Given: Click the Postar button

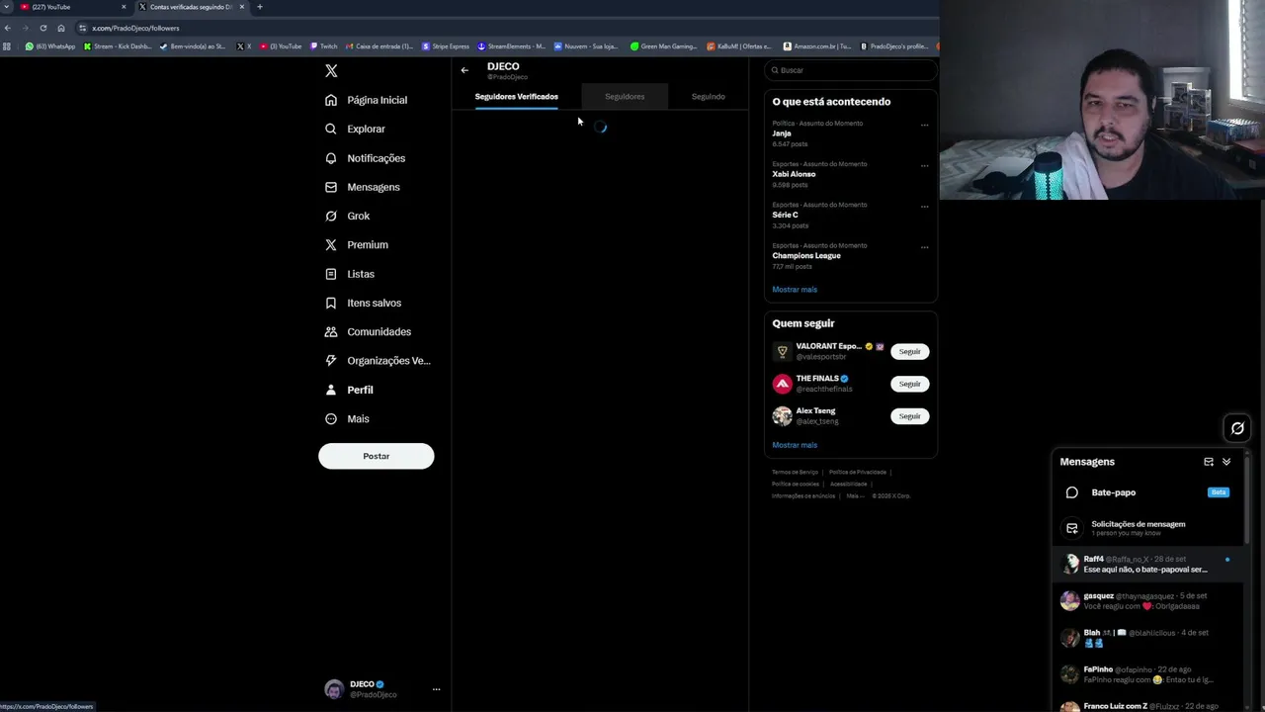Looking at the screenshot, I should [376, 456].
